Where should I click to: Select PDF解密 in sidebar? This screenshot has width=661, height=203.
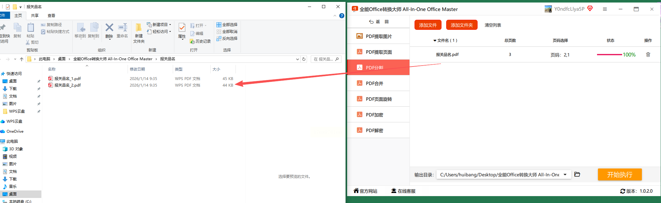(378, 130)
